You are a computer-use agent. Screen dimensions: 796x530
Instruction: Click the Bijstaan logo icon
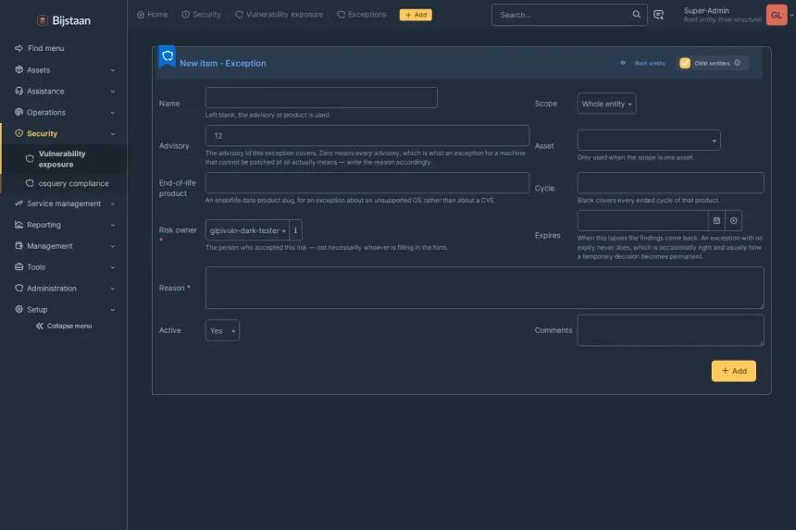[43, 20]
